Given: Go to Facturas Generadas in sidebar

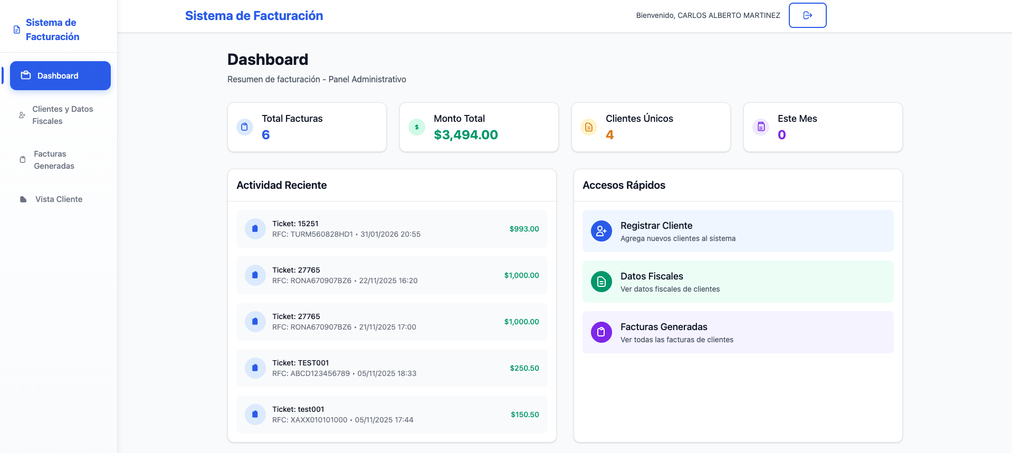Looking at the screenshot, I should coord(54,160).
